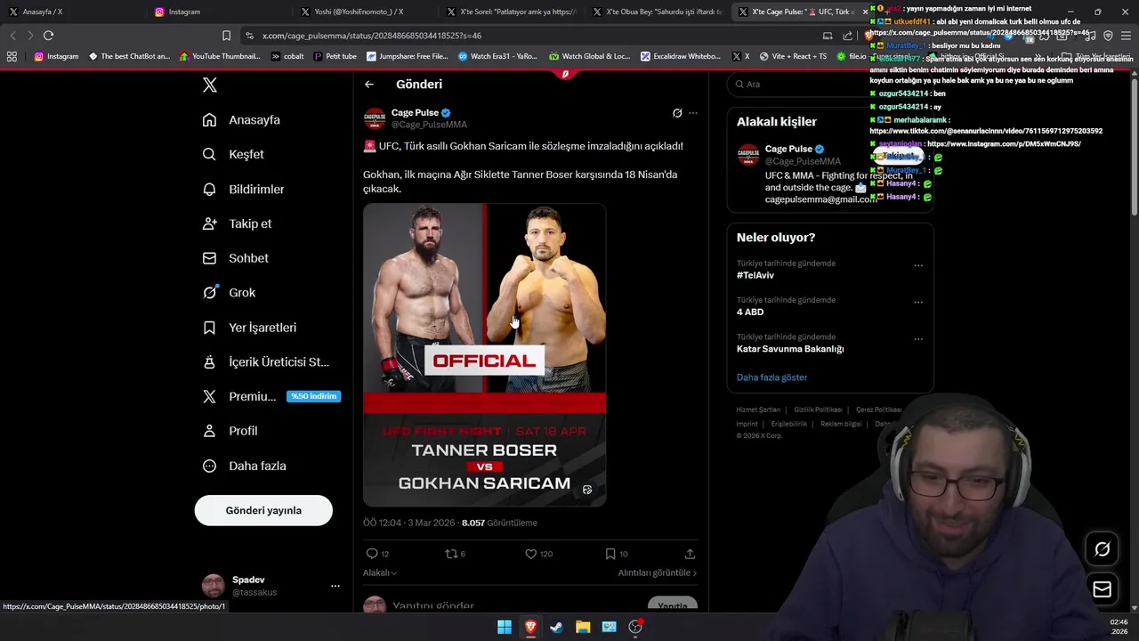Open Anasayfa home icon in sidebar

(x=209, y=119)
